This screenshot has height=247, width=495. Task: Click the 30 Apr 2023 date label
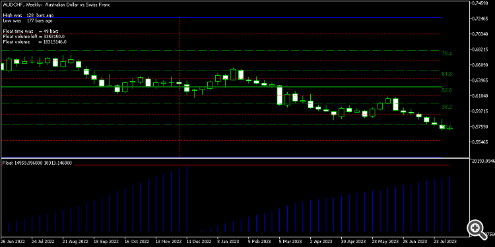tap(354, 242)
